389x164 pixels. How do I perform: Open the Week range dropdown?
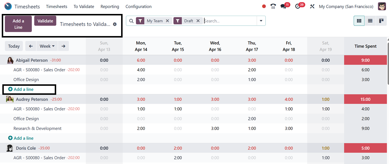click(x=47, y=46)
